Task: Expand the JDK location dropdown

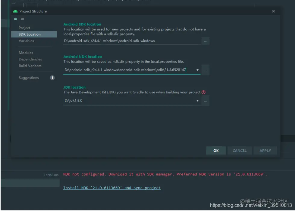Action: (x=197, y=101)
